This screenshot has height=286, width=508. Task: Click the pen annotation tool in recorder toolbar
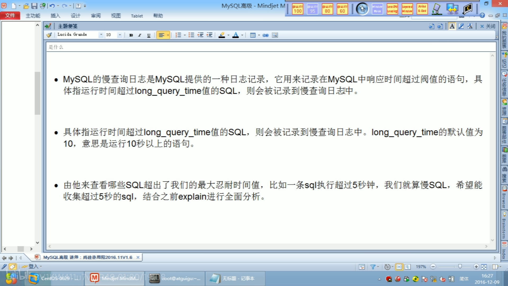pos(436,9)
